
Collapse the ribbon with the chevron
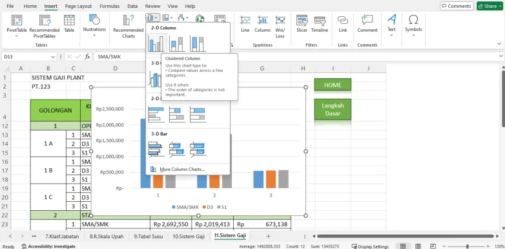[499, 43]
